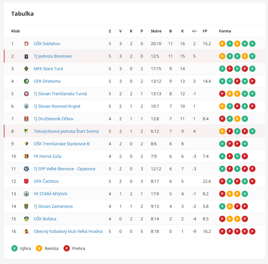Click the OŠK Bošáca club logo
The image size is (268, 264).
click(x=26, y=219)
